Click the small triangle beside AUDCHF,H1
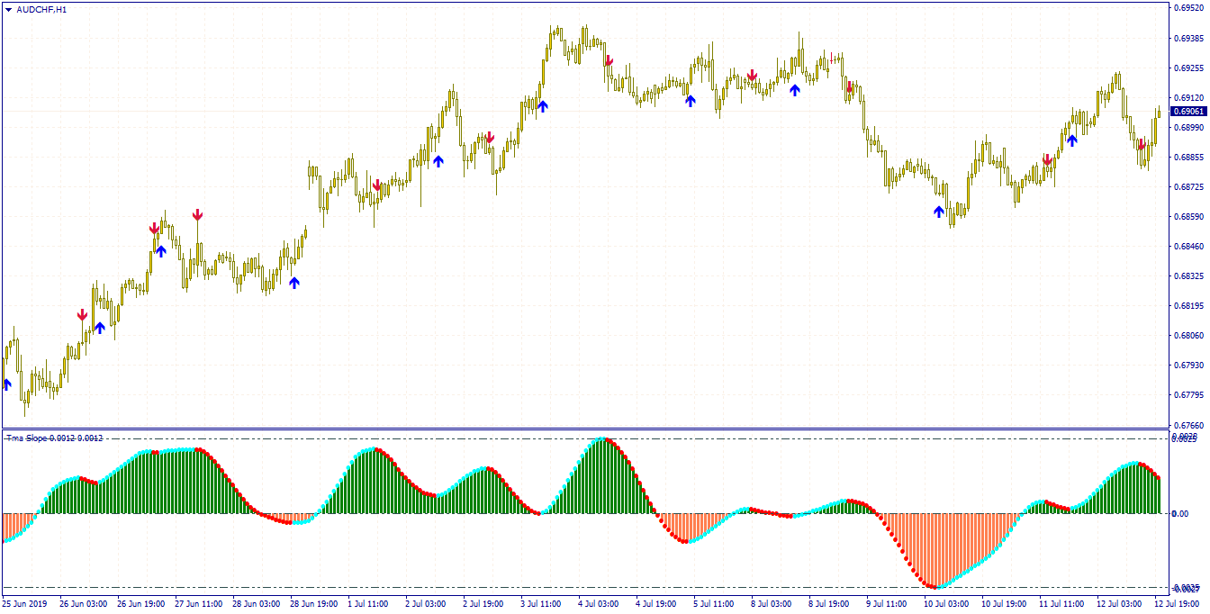Image resolution: width=1210 pixels, height=614 pixels. click(x=8, y=9)
